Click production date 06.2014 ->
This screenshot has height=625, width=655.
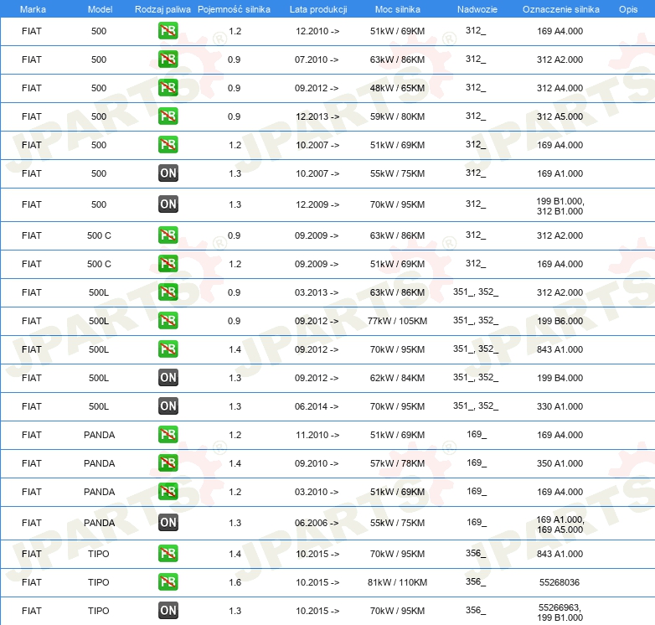(317, 406)
